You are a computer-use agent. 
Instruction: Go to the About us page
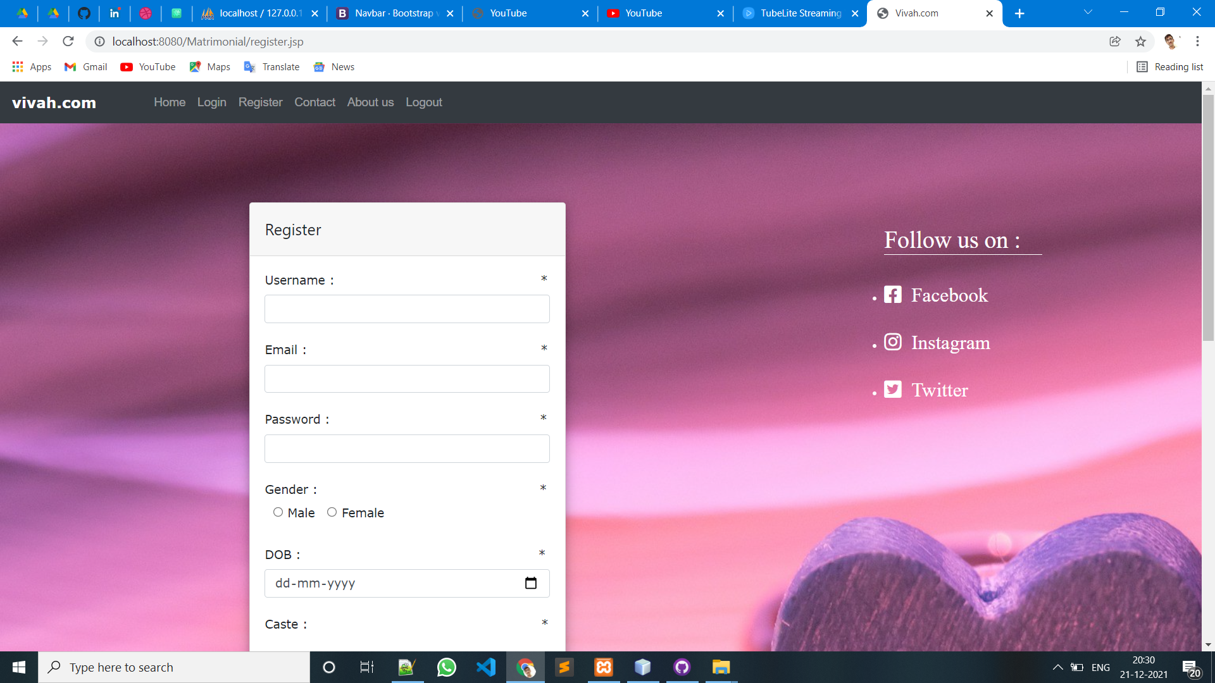click(370, 102)
